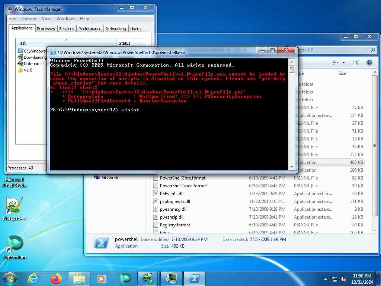Select the Notepad++ task row icon

[x=20, y=63]
